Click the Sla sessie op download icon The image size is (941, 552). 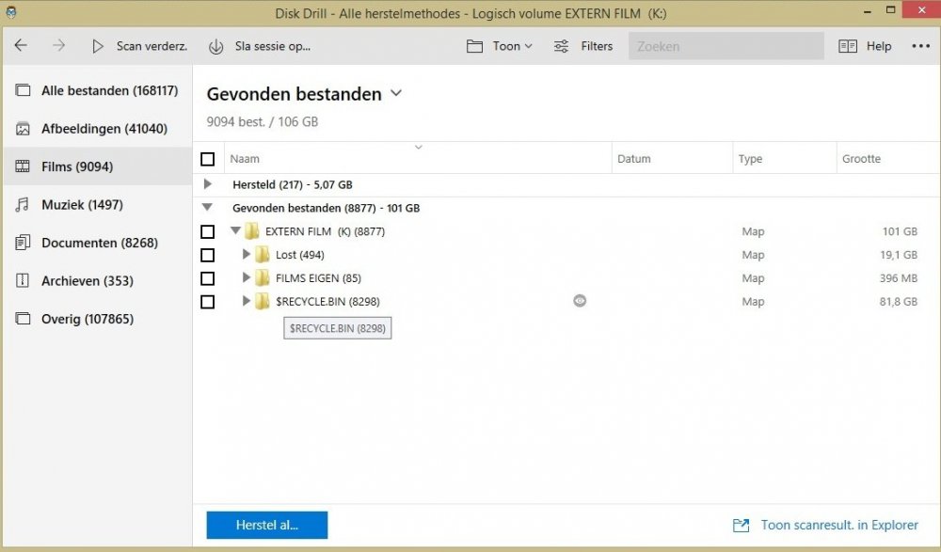click(x=215, y=46)
